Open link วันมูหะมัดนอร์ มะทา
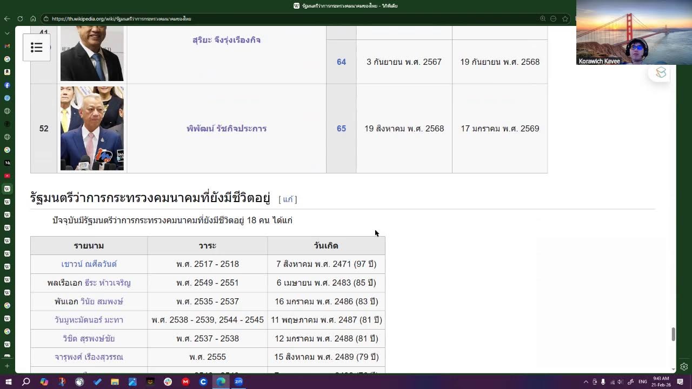The height and width of the screenshot is (389, 692). pos(89,320)
